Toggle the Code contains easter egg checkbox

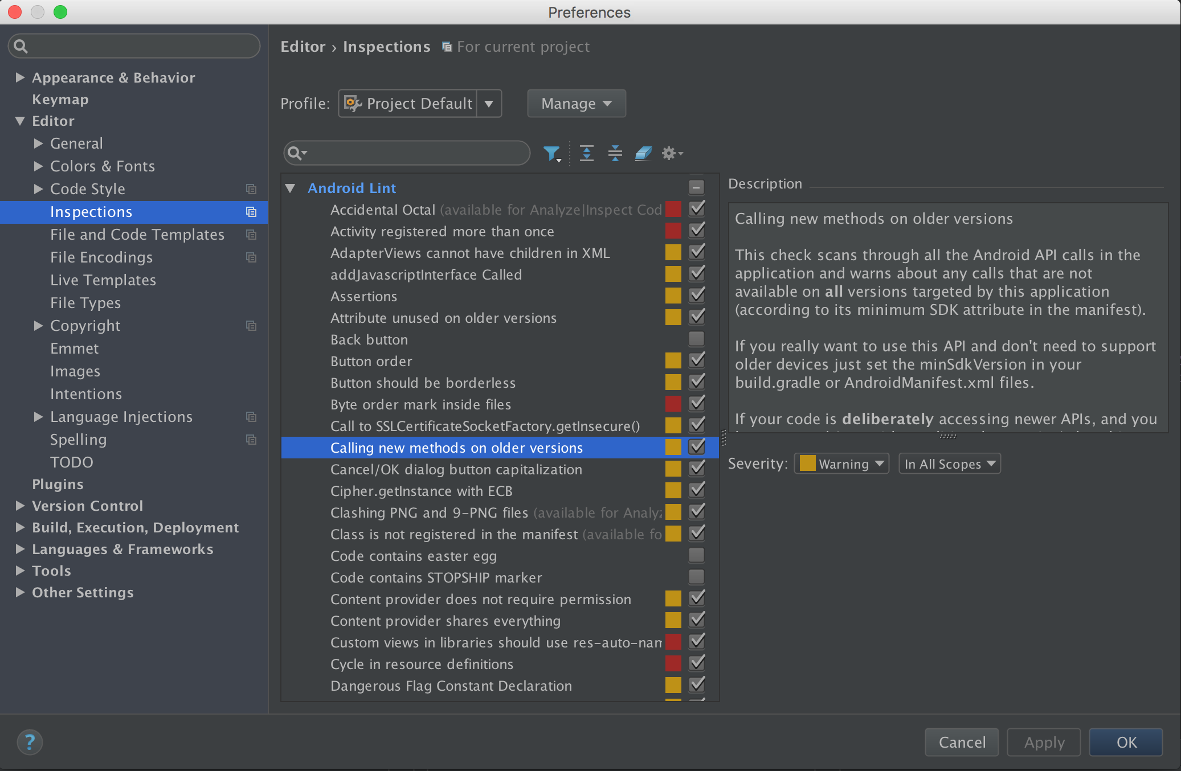pos(696,556)
